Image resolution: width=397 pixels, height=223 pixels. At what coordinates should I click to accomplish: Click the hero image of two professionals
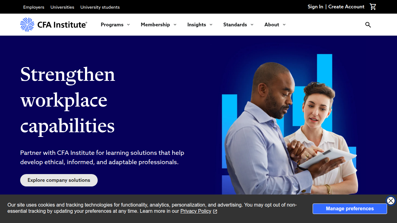click(x=290, y=124)
